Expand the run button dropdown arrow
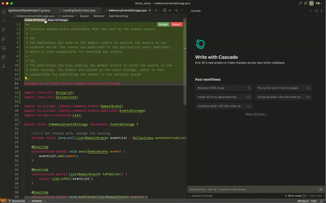The image size is (326, 203). click(x=160, y=11)
